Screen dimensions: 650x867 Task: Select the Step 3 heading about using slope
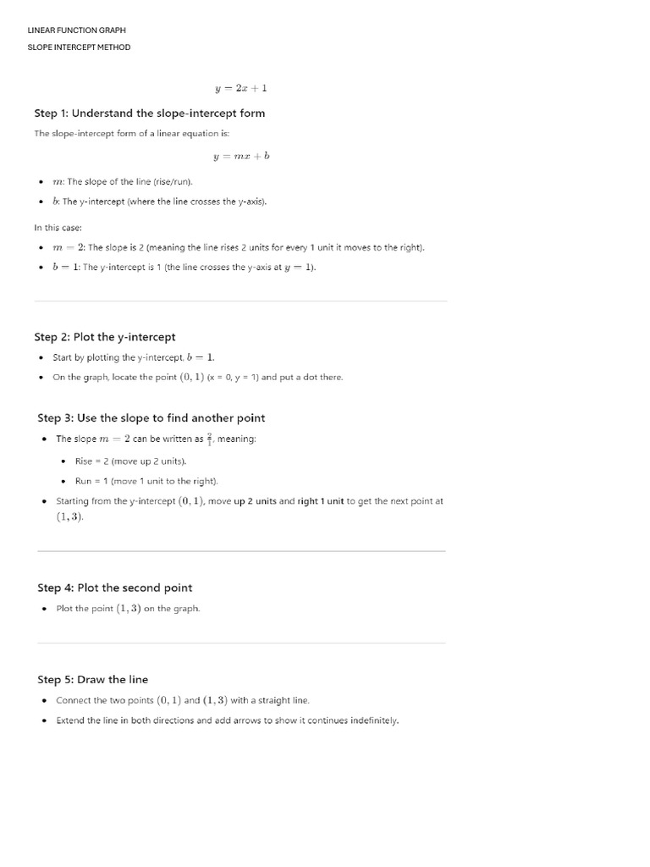click(151, 418)
